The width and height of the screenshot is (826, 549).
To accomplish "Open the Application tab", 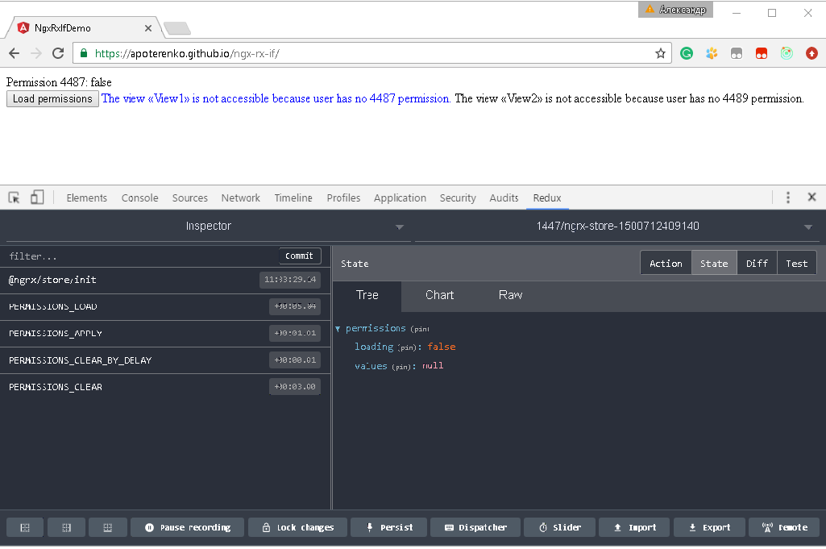I will 400,198.
